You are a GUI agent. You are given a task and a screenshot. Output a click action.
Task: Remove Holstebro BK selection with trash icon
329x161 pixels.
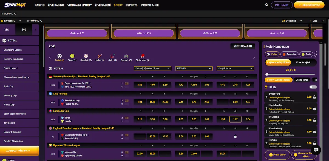click(x=266, y=109)
